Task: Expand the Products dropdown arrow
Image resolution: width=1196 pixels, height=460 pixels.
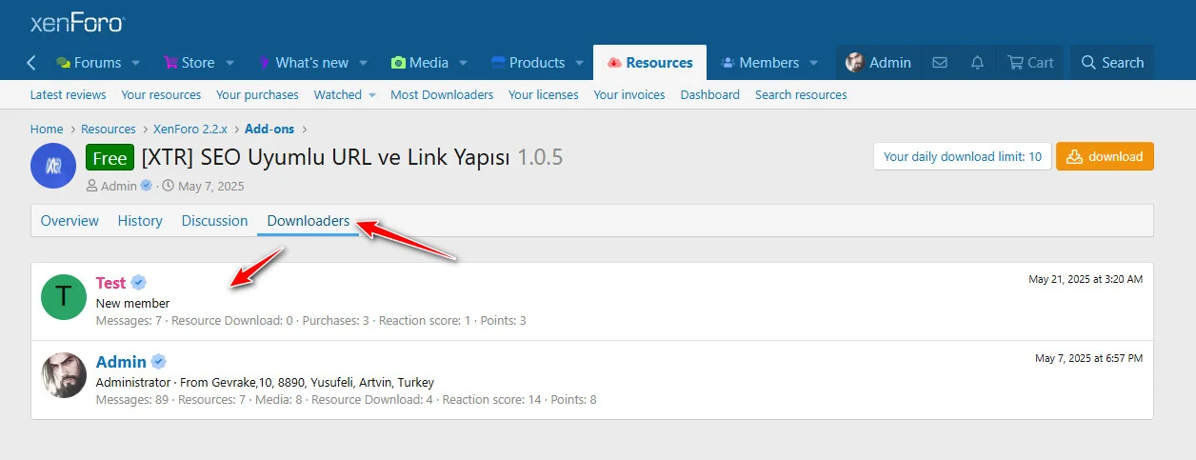Action: pyautogui.click(x=580, y=63)
